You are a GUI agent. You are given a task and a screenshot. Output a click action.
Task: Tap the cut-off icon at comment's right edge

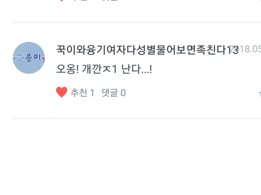click(260, 94)
